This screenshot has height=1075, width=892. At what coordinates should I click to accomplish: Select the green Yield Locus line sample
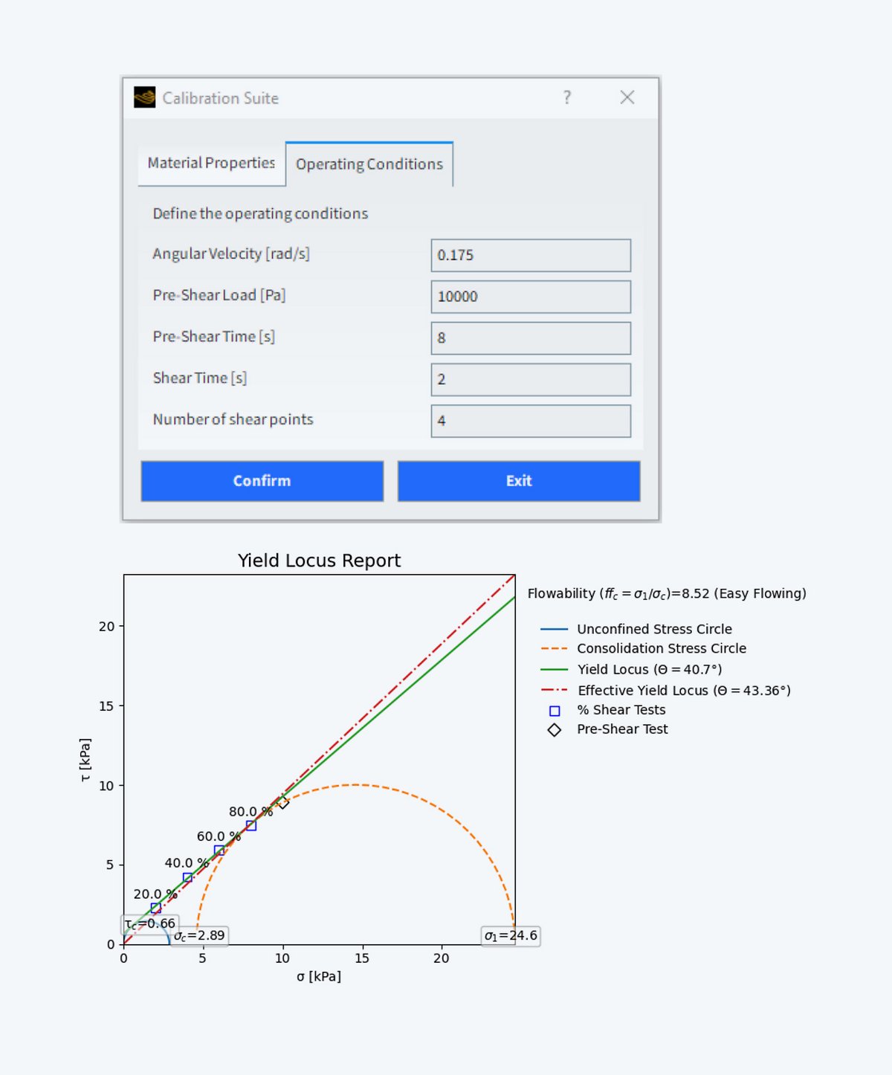coord(554,669)
